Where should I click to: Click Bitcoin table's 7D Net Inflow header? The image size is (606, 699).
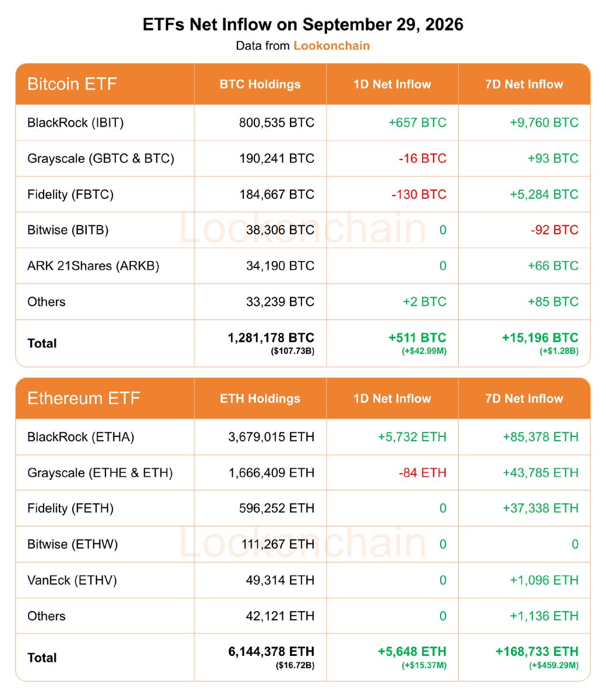(x=524, y=84)
